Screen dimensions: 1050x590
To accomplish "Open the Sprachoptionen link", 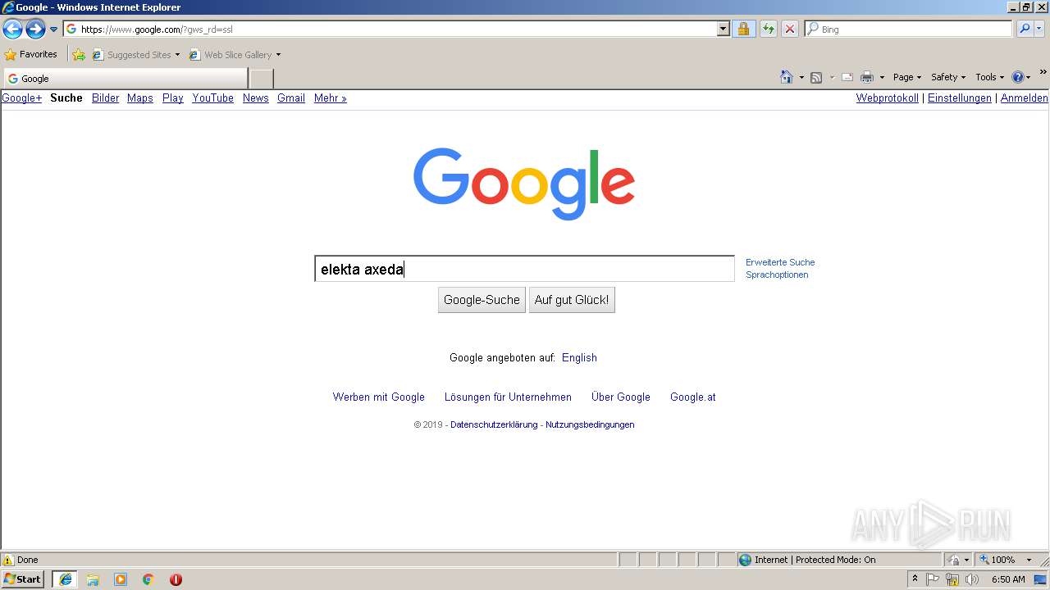I will 777,275.
